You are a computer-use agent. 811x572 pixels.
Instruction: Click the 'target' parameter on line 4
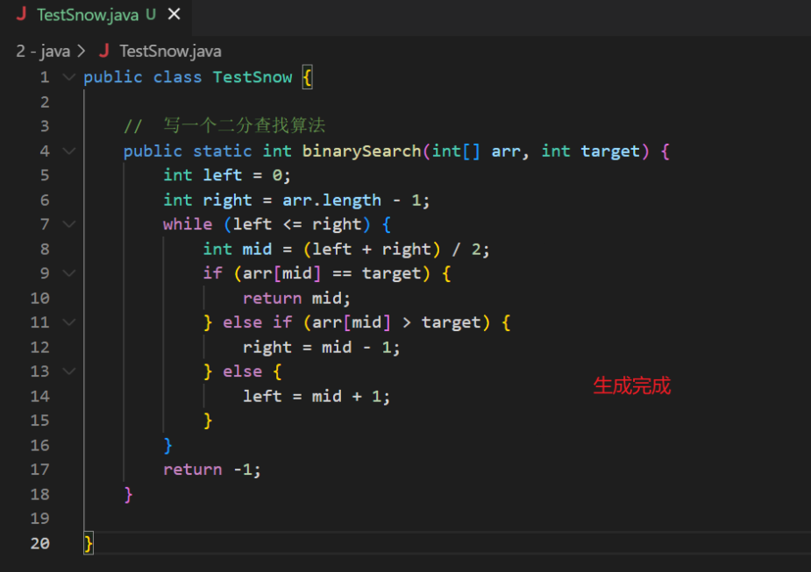tap(610, 152)
